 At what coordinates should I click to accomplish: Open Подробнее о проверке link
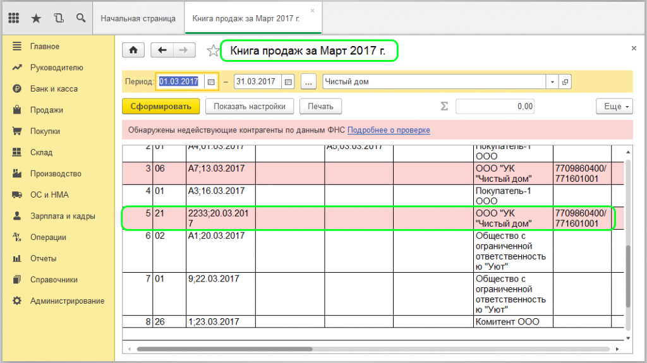tap(389, 130)
